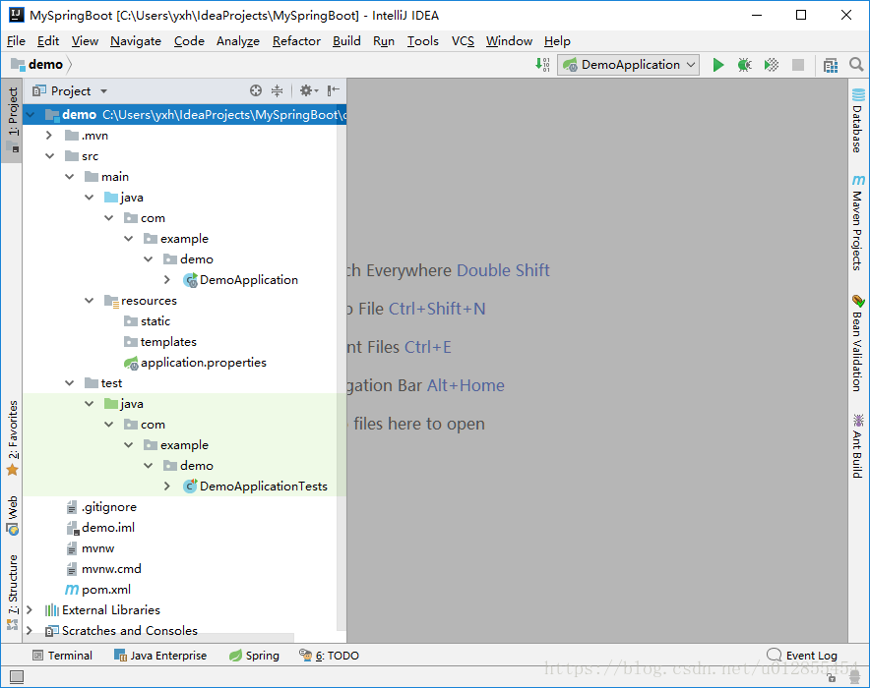Open Bean Validation tool window
This screenshot has height=688, width=870.
click(x=858, y=343)
